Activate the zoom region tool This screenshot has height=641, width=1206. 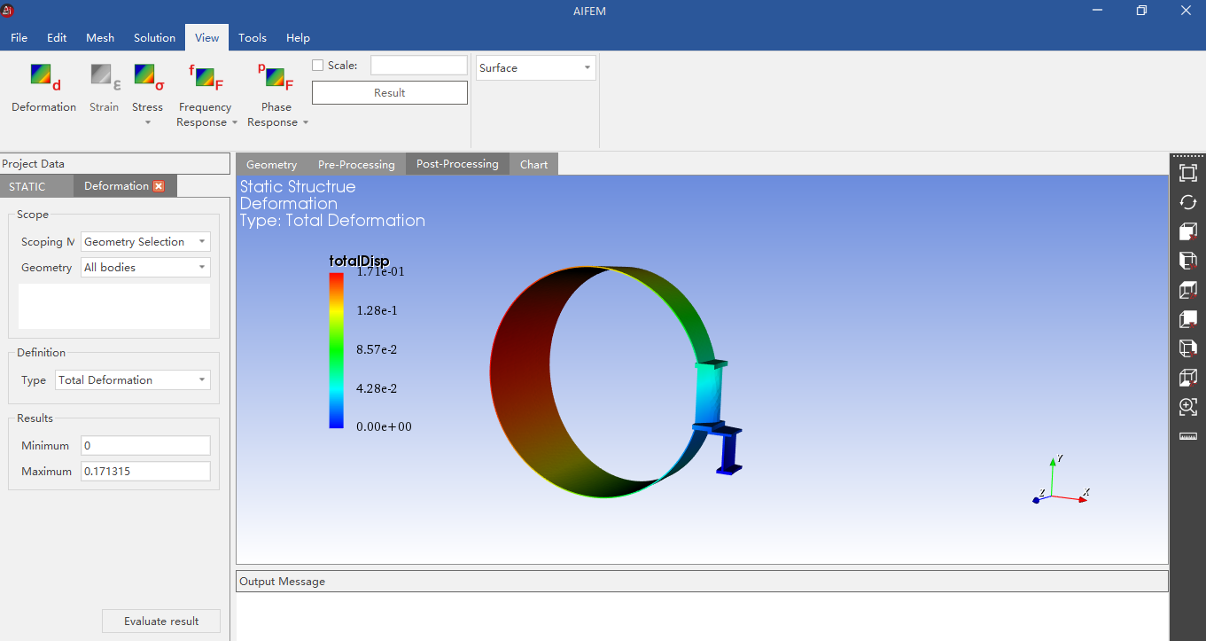pyautogui.click(x=1188, y=407)
